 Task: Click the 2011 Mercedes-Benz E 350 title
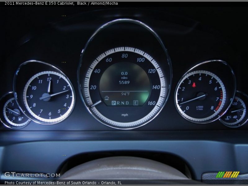coord(61,3)
